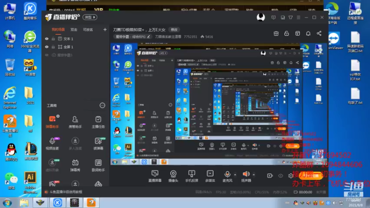Open the 虚拟形象 tool
Image resolution: width=370 pixels, height=208 pixels.
[x=52, y=165]
